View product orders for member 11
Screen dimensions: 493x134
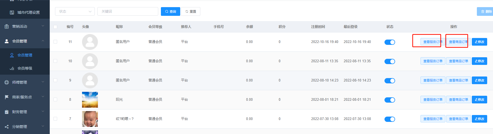(x=458, y=42)
